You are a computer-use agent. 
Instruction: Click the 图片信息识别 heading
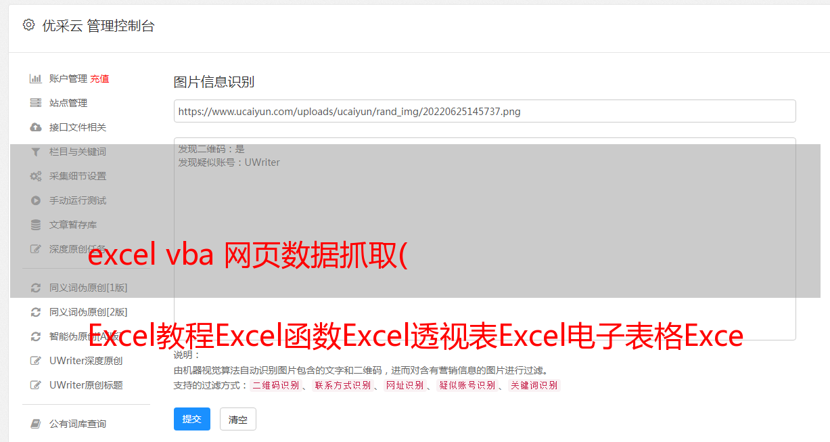coord(214,82)
